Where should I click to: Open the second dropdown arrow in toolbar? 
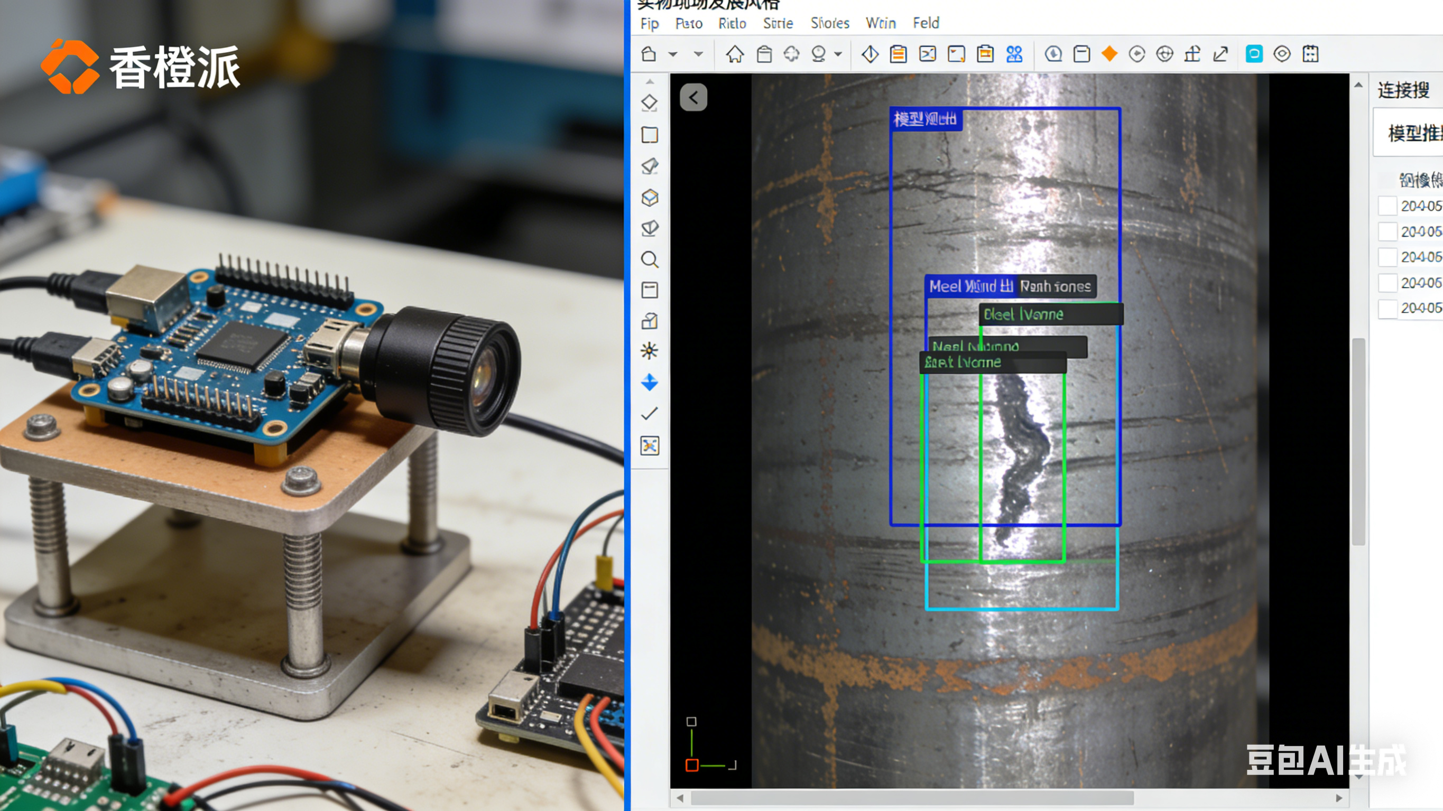pos(698,54)
